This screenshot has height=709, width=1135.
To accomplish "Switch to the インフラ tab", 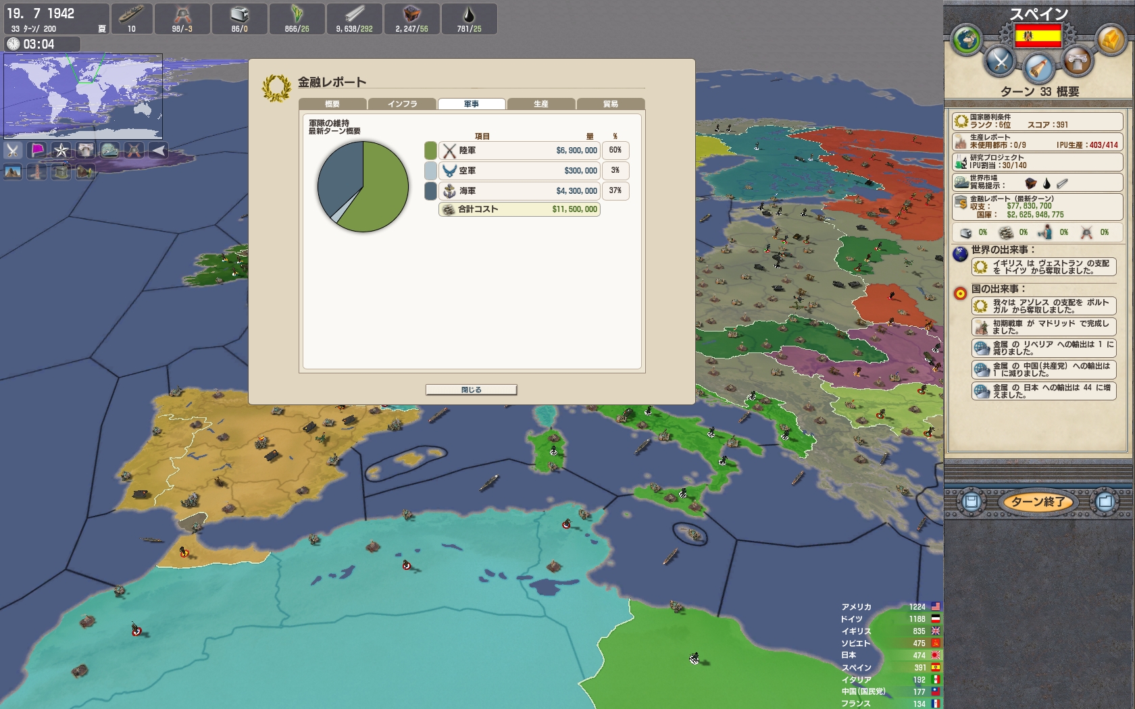I will click(x=402, y=104).
